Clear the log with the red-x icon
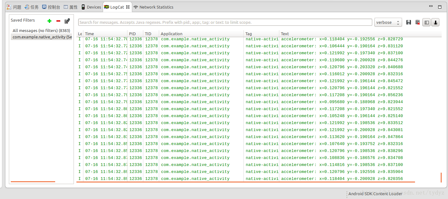 point(418,22)
